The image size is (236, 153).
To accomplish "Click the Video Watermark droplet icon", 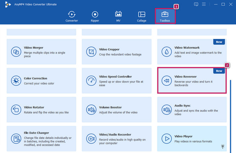I will (x=166, y=52).
